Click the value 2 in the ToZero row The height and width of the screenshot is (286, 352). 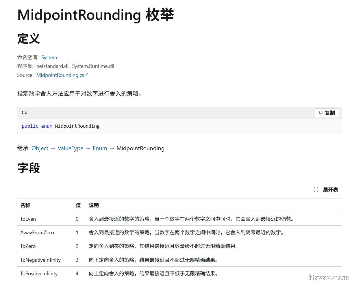[77, 246]
